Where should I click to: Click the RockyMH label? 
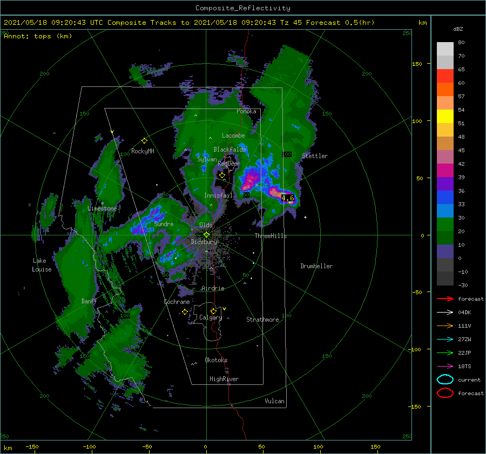(x=143, y=151)
